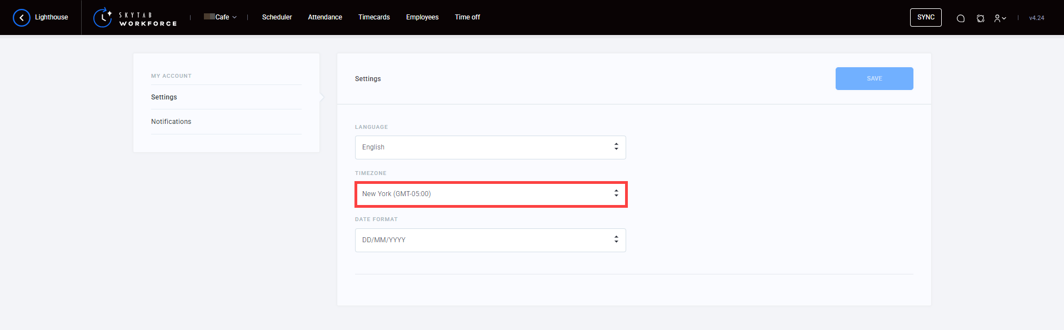
Task: Open the chat bubble icon in header
Action: (x=961, y=18)
